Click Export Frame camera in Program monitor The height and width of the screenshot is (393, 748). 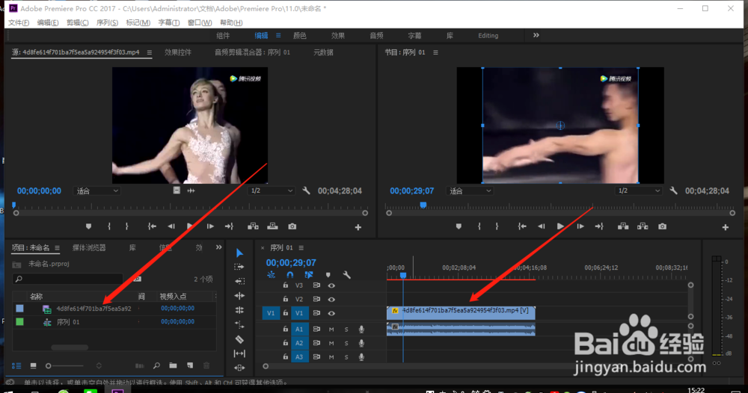pyautogui.click(x=662, y=226)
